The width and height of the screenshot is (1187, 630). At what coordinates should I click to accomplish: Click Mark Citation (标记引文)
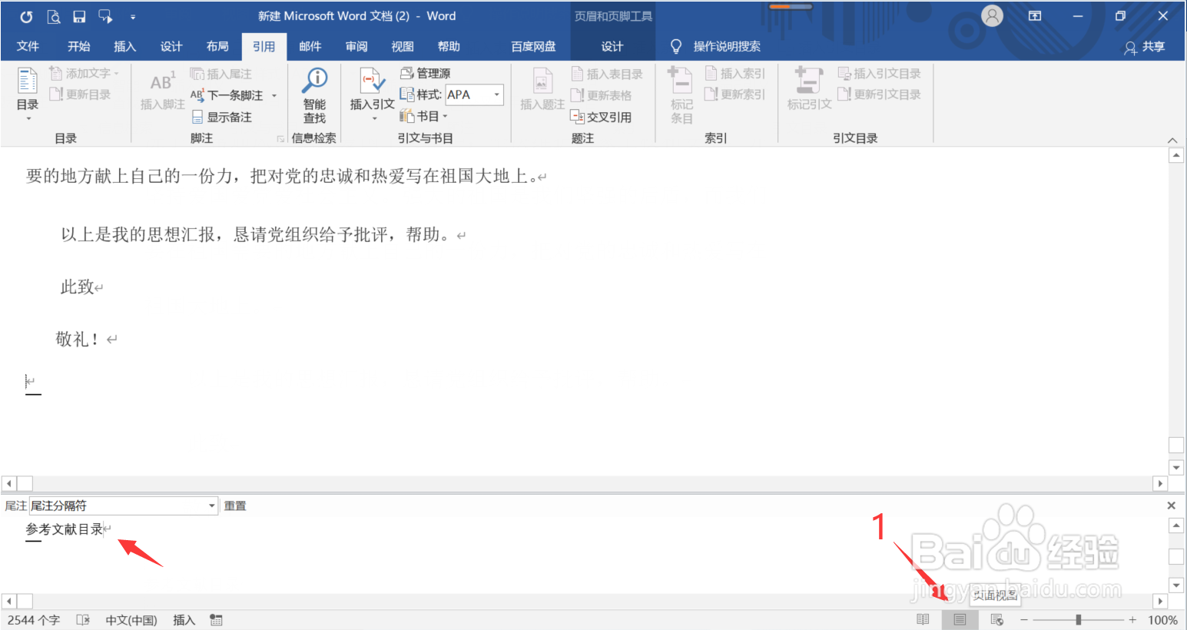[x=809, y=90]
